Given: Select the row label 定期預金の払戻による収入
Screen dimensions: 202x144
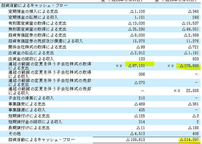Looking at the screenshot, I should click(x=33, y=18).
